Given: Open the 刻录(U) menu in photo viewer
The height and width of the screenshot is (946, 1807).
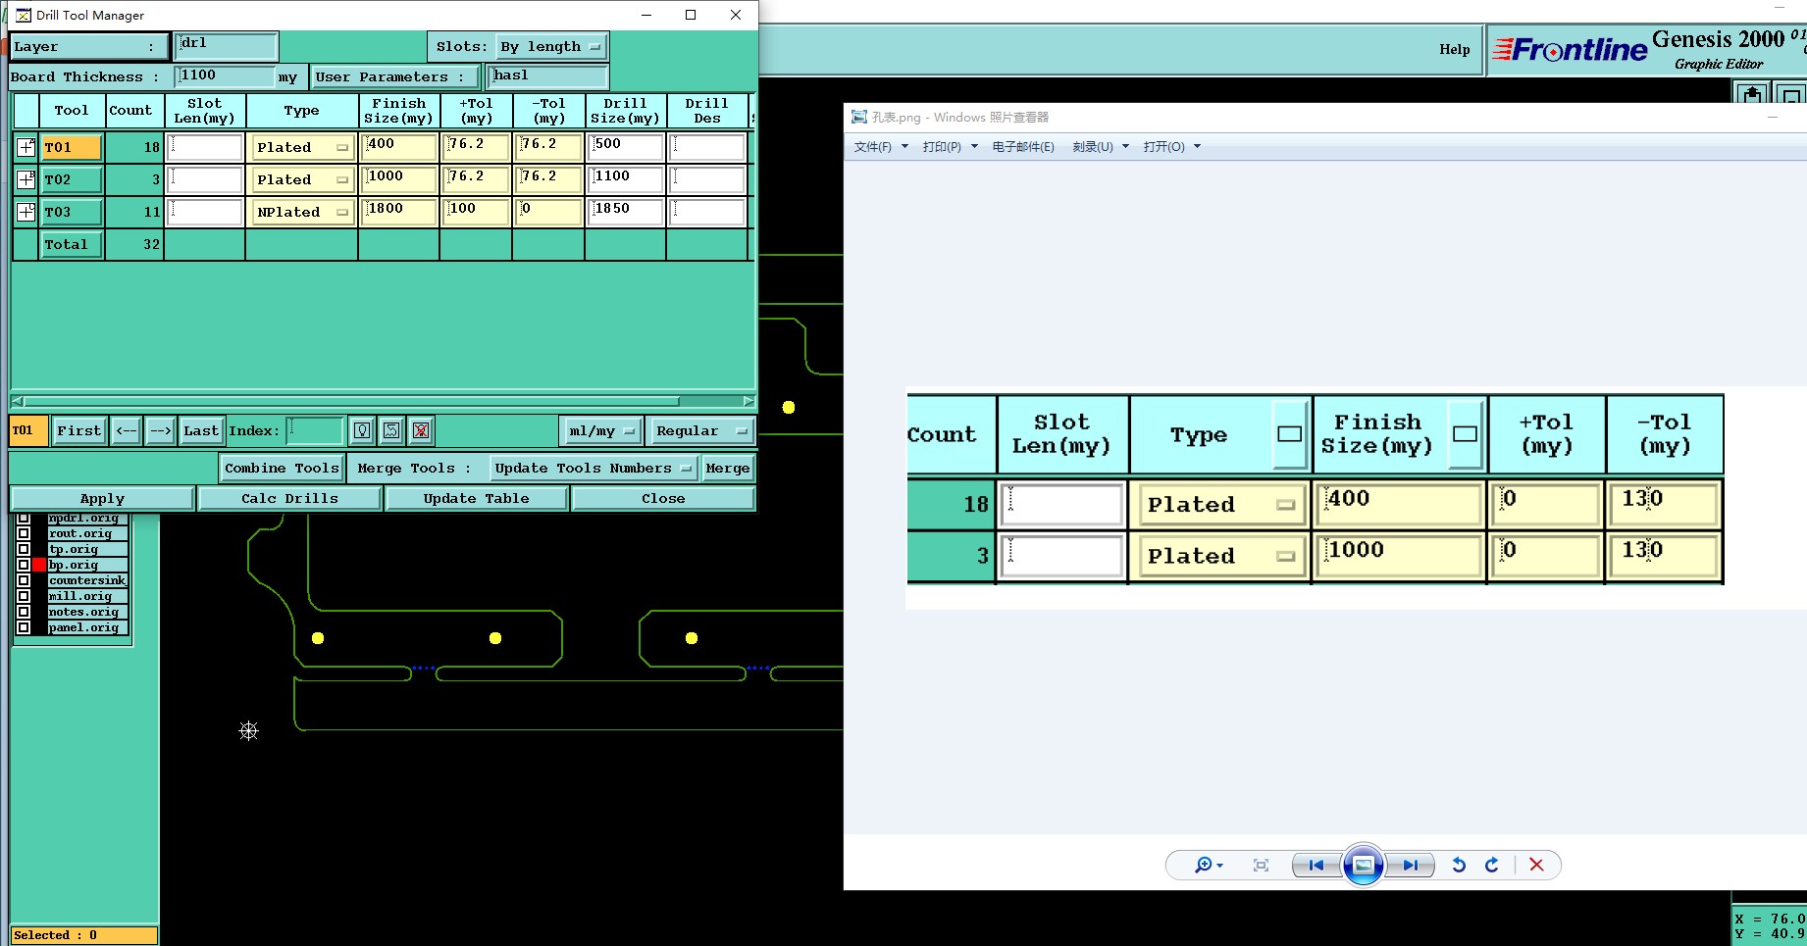Looking at the screenshot, I should [1101, 147].
